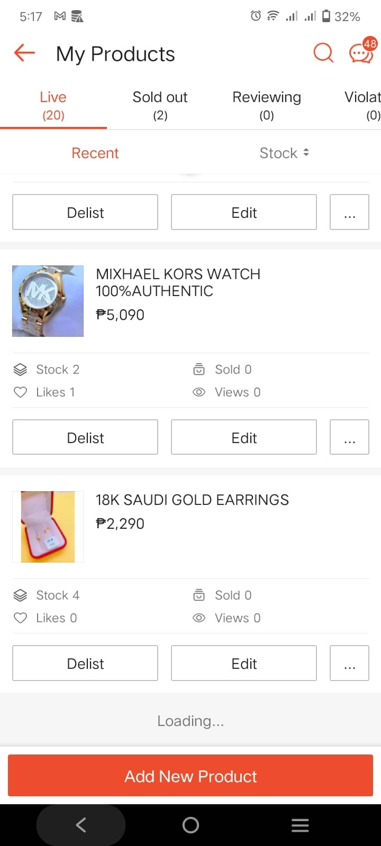Tap Android home circle button
Image resolution: width=381 pixels, height=846 pixels.
[x=190, y=825]
